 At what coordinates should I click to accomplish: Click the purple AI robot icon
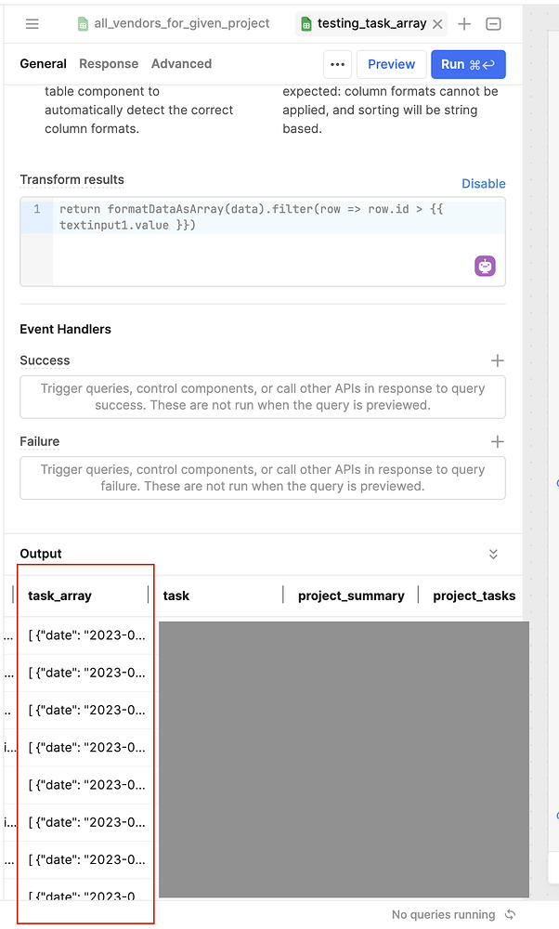point(485,266)
